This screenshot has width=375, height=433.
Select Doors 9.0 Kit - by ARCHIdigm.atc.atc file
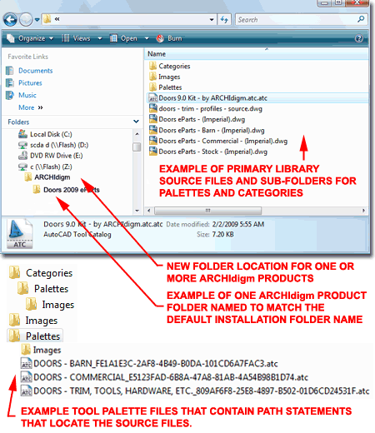tap(212, 98)
